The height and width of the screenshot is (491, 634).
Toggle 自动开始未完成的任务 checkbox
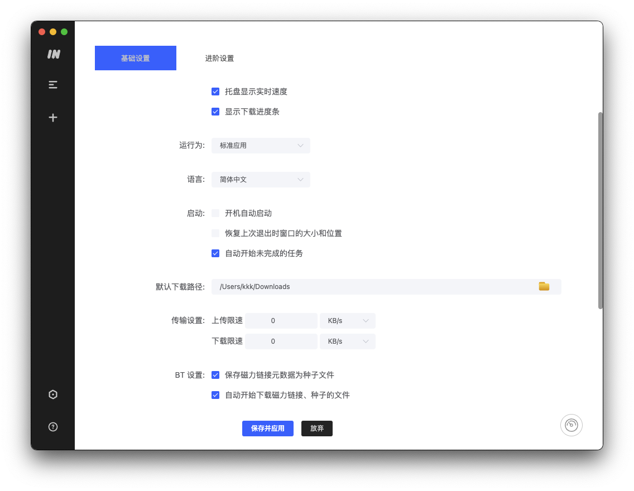[215, 253]
